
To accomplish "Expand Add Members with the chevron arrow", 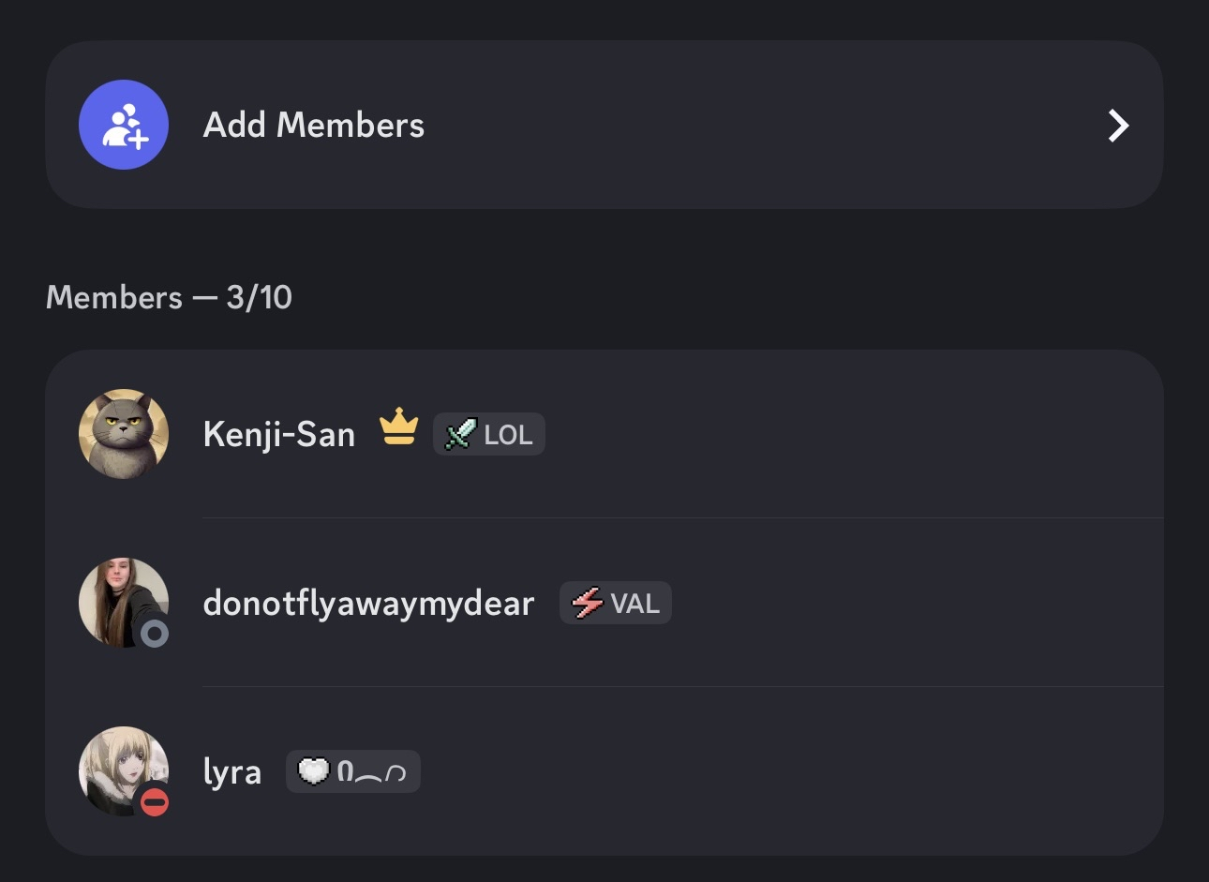I will pyautogui.click(x=1118, y=126).
